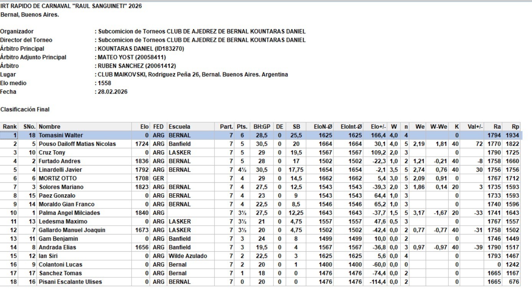Select the Escuela column header
This screenshot has width=532, height=300.
[x=180, y=126]
